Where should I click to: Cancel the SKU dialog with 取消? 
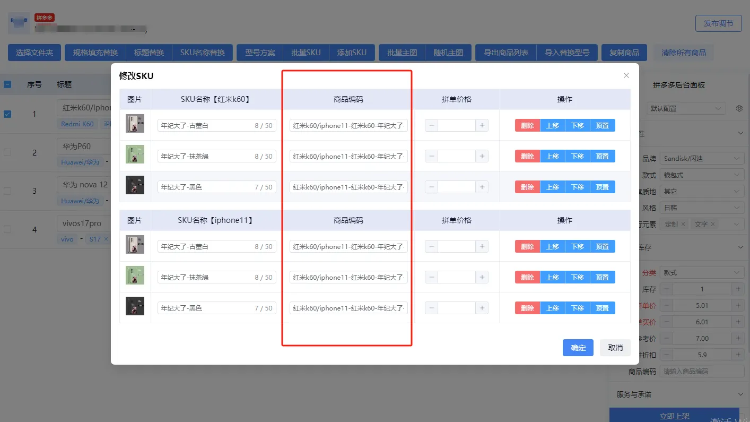coord(615,348)
